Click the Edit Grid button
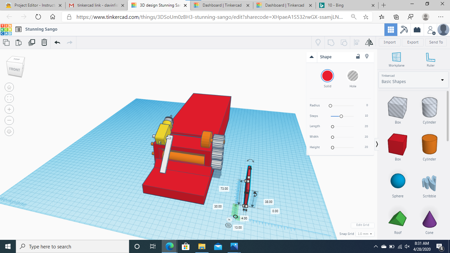This screenshot has width=450, height=253. coord(362,225)
